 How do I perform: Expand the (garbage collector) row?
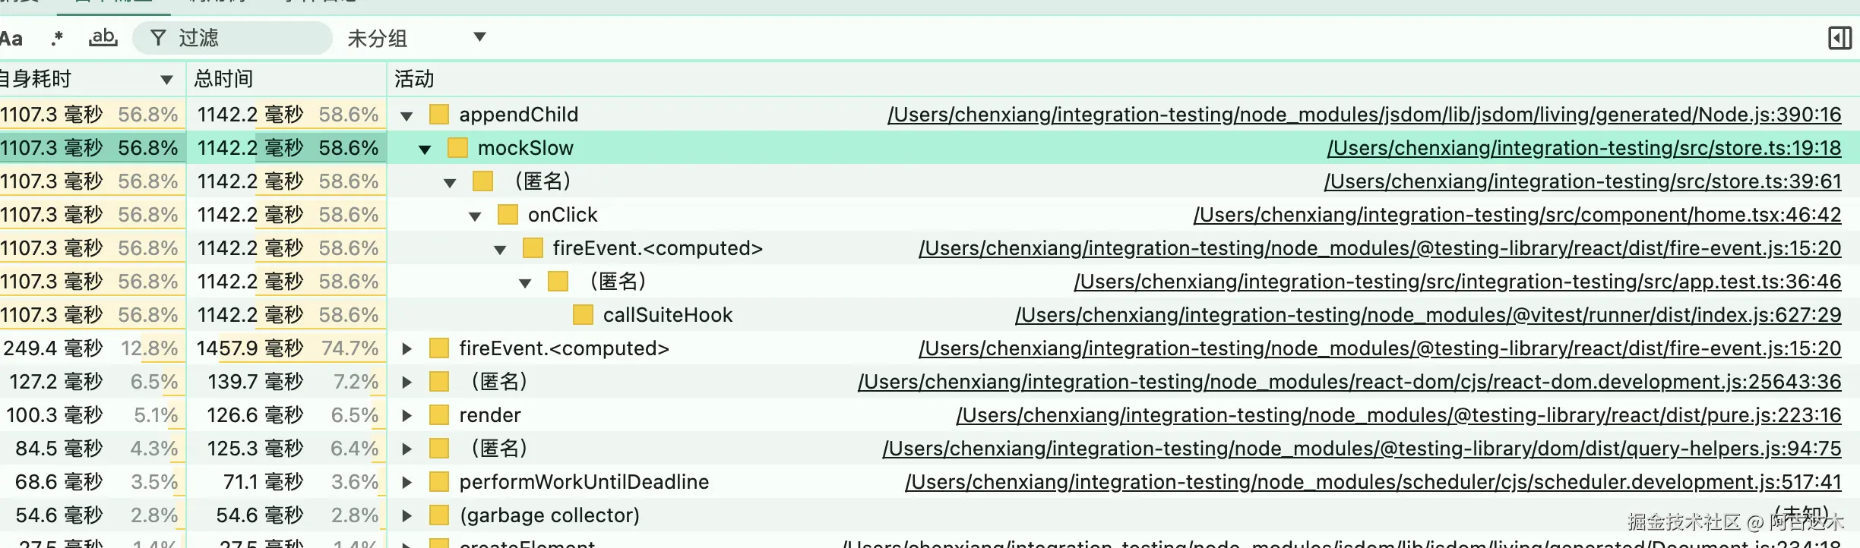406,516
